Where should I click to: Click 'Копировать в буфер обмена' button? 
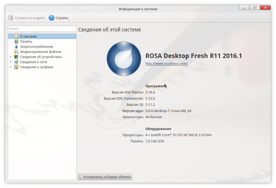coord(105,177)
